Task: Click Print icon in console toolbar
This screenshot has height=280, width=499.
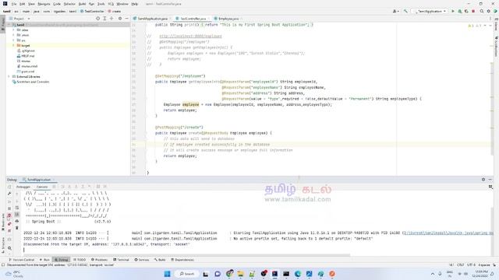Action: pyautogui.click(x=17, y=221)
